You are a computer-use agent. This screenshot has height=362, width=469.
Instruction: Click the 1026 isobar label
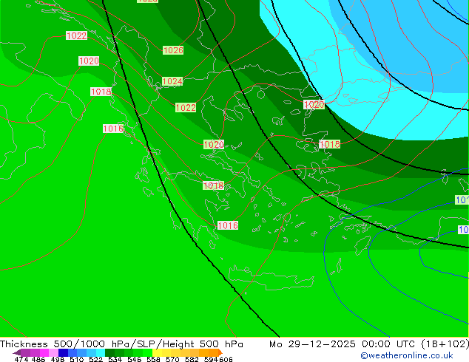[x=173, y=50]
